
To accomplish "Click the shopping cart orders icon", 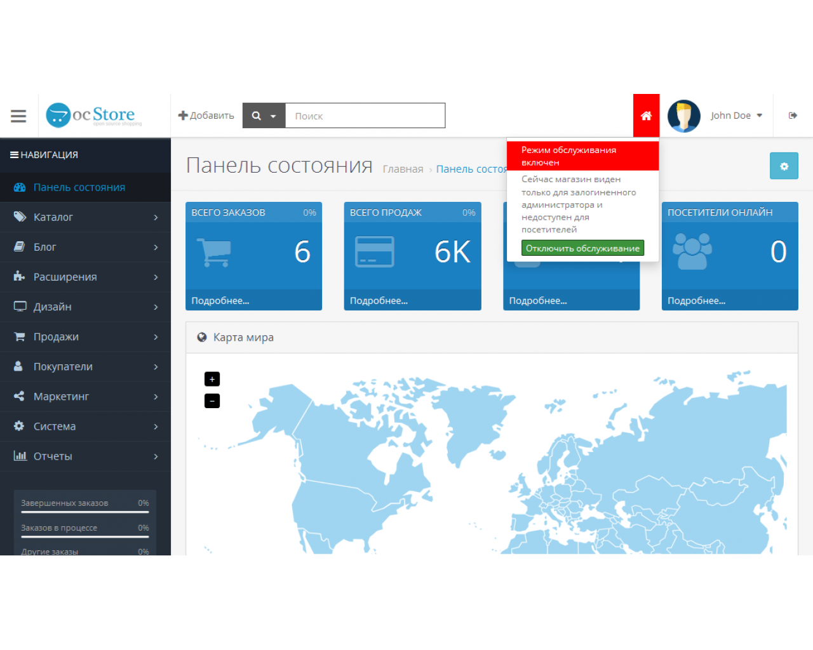I will [x=214, y=253].
